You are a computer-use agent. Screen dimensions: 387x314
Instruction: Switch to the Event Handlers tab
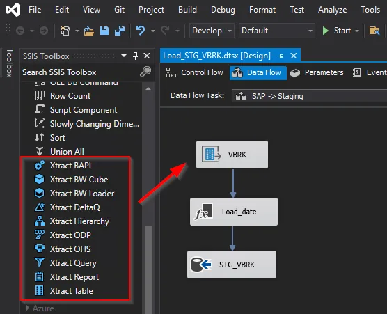369,72
